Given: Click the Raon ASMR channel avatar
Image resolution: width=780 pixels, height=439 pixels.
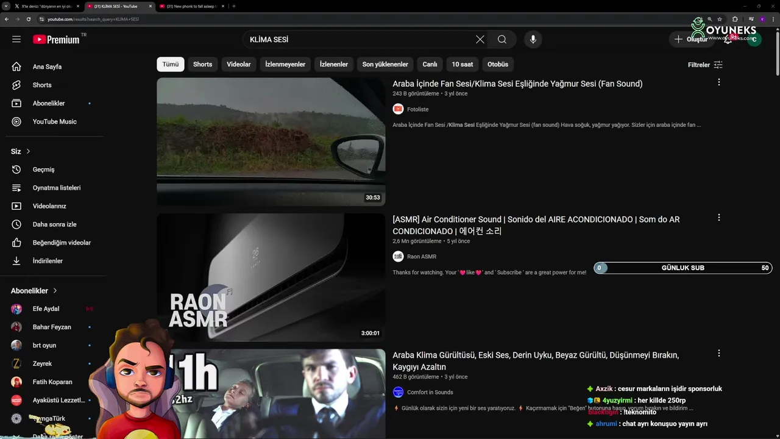Looking at the screenshot, I should 398,257.
